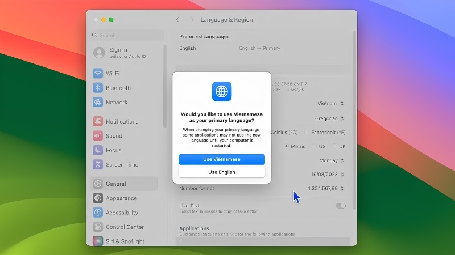Toggle the Live Text switch
The width and height of the screenshot is (455, 255).
pyautogui.click(x=341, y=206)
